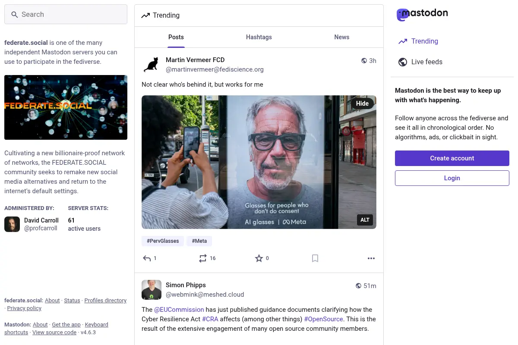Open the Mastodon About link
Viewport: 518px width, 345px height.
click(x=40, y=325)
